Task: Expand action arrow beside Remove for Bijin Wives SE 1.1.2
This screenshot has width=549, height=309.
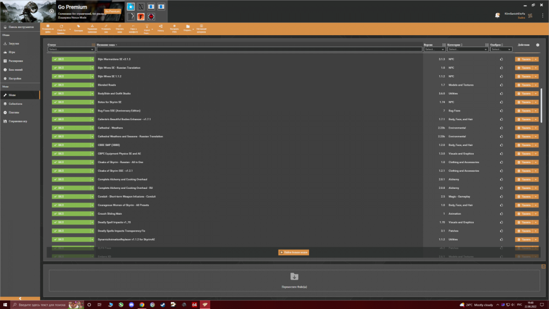Action: (x=536, y=76)
